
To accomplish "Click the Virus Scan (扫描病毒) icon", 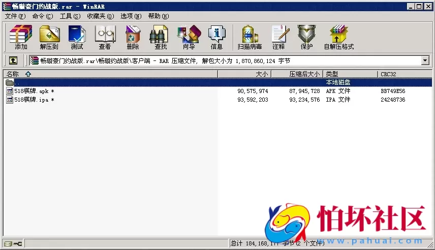I will (250, 37).
